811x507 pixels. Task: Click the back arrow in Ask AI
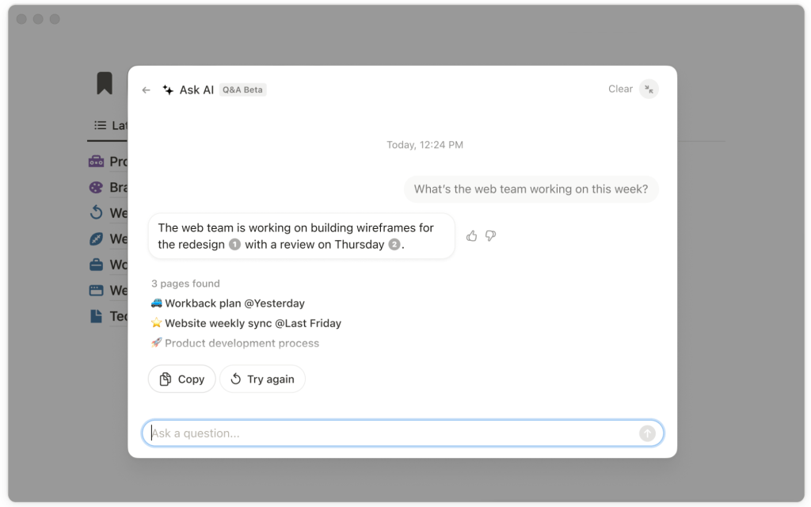click(x=146, y=90)
